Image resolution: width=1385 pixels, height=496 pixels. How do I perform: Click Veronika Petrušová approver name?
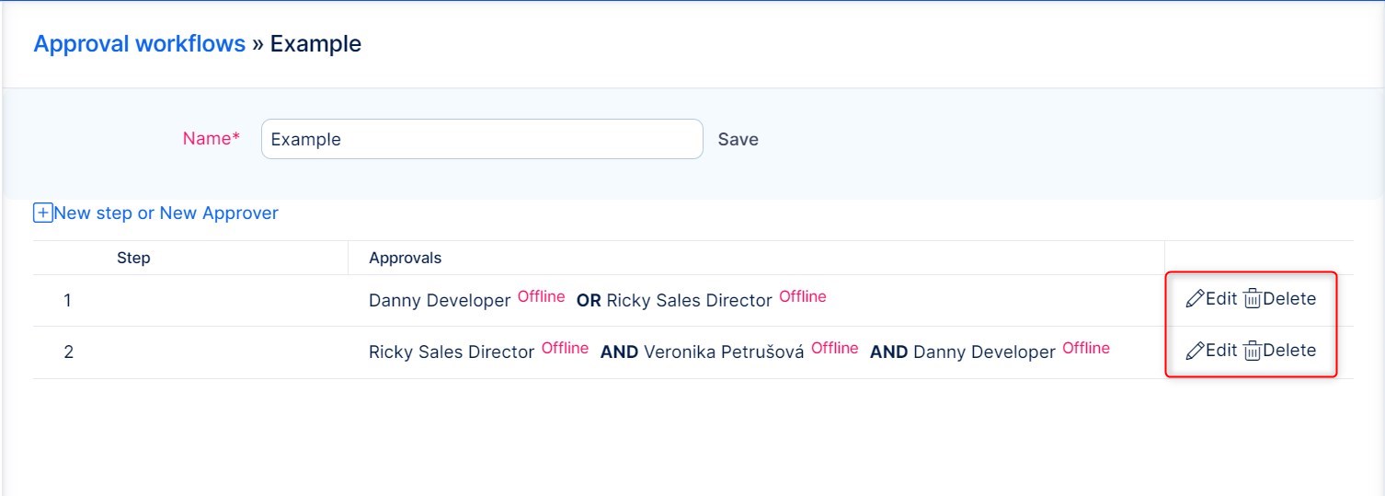[x=724, y=352]
